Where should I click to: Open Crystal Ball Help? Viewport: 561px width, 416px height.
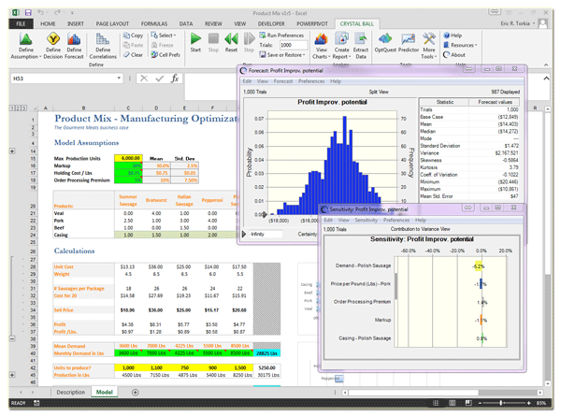point(453,36)
